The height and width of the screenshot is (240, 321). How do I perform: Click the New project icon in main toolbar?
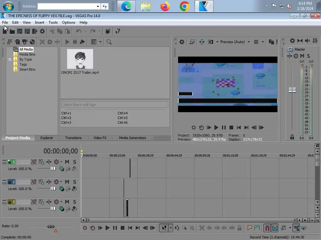(5, 31)
